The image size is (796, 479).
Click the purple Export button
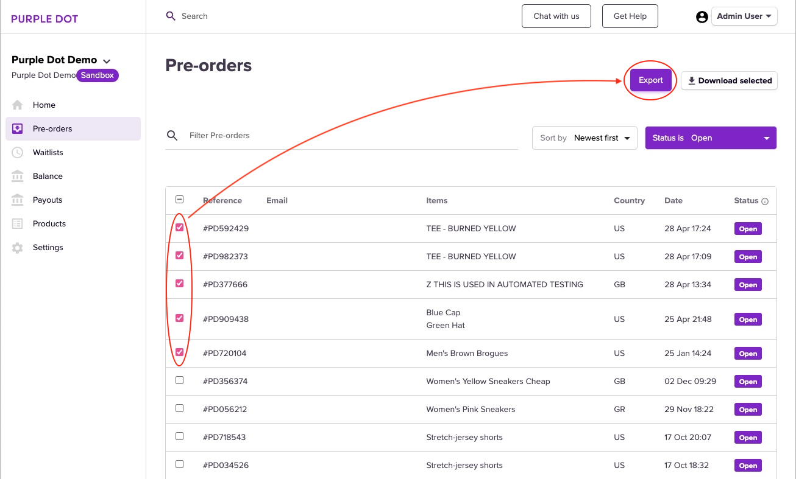click(650, 80)
